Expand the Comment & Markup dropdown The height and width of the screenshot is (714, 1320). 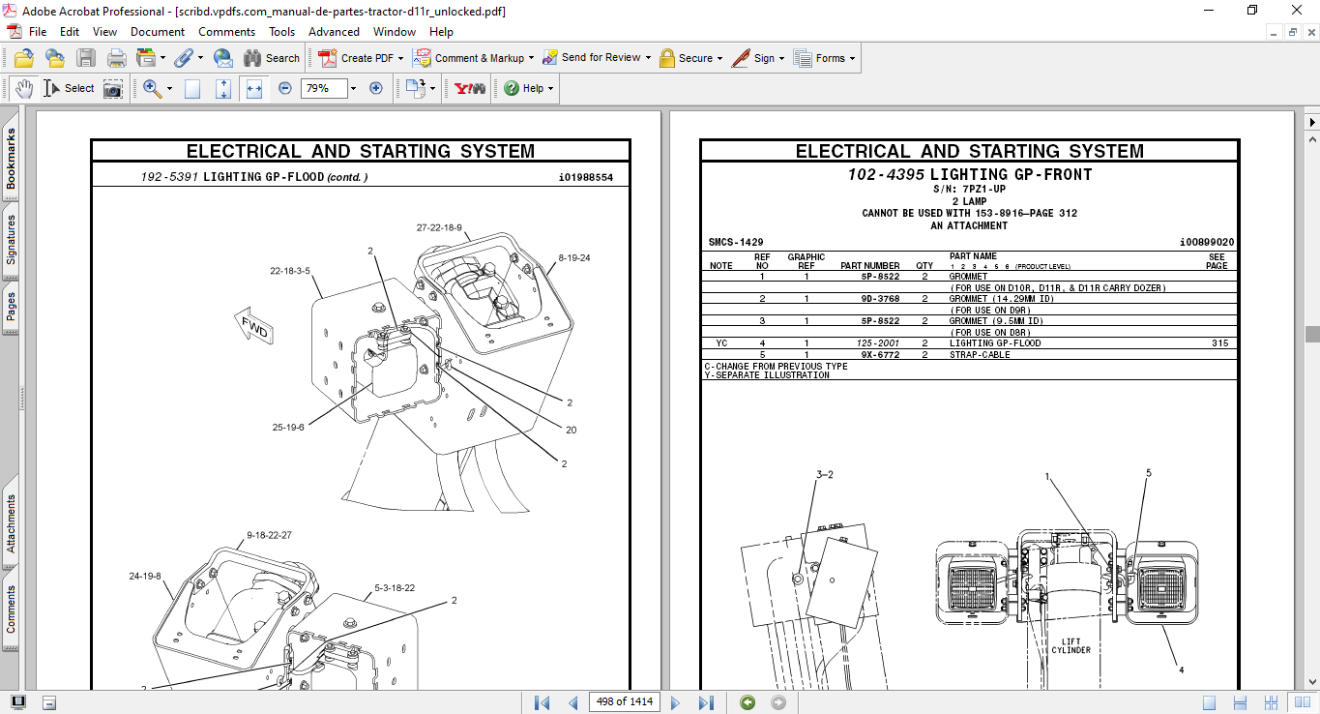[533, 58]
